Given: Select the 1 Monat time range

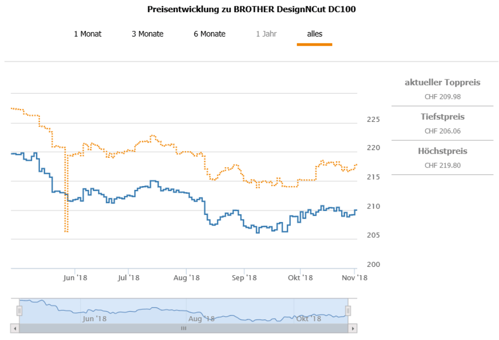Looking at the screenshot, I should [x=88, y=34].
